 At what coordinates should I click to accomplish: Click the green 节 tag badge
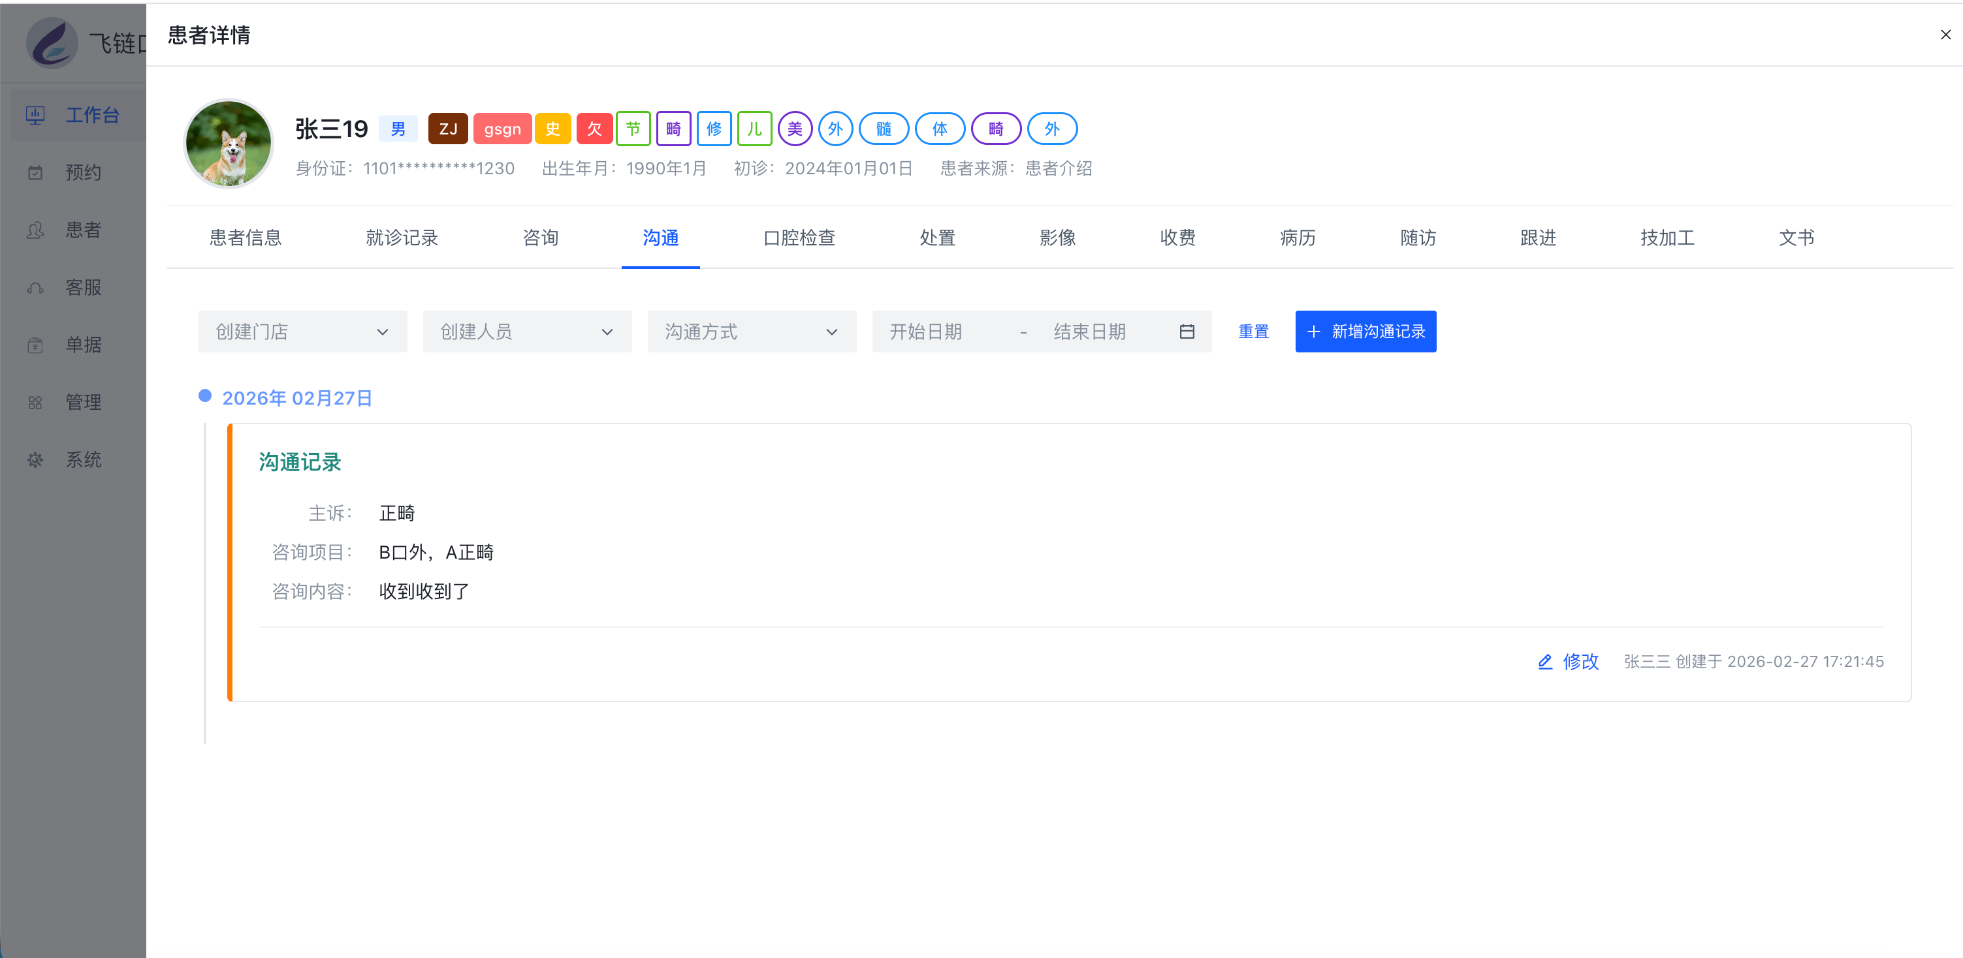(x=633, y=129)
